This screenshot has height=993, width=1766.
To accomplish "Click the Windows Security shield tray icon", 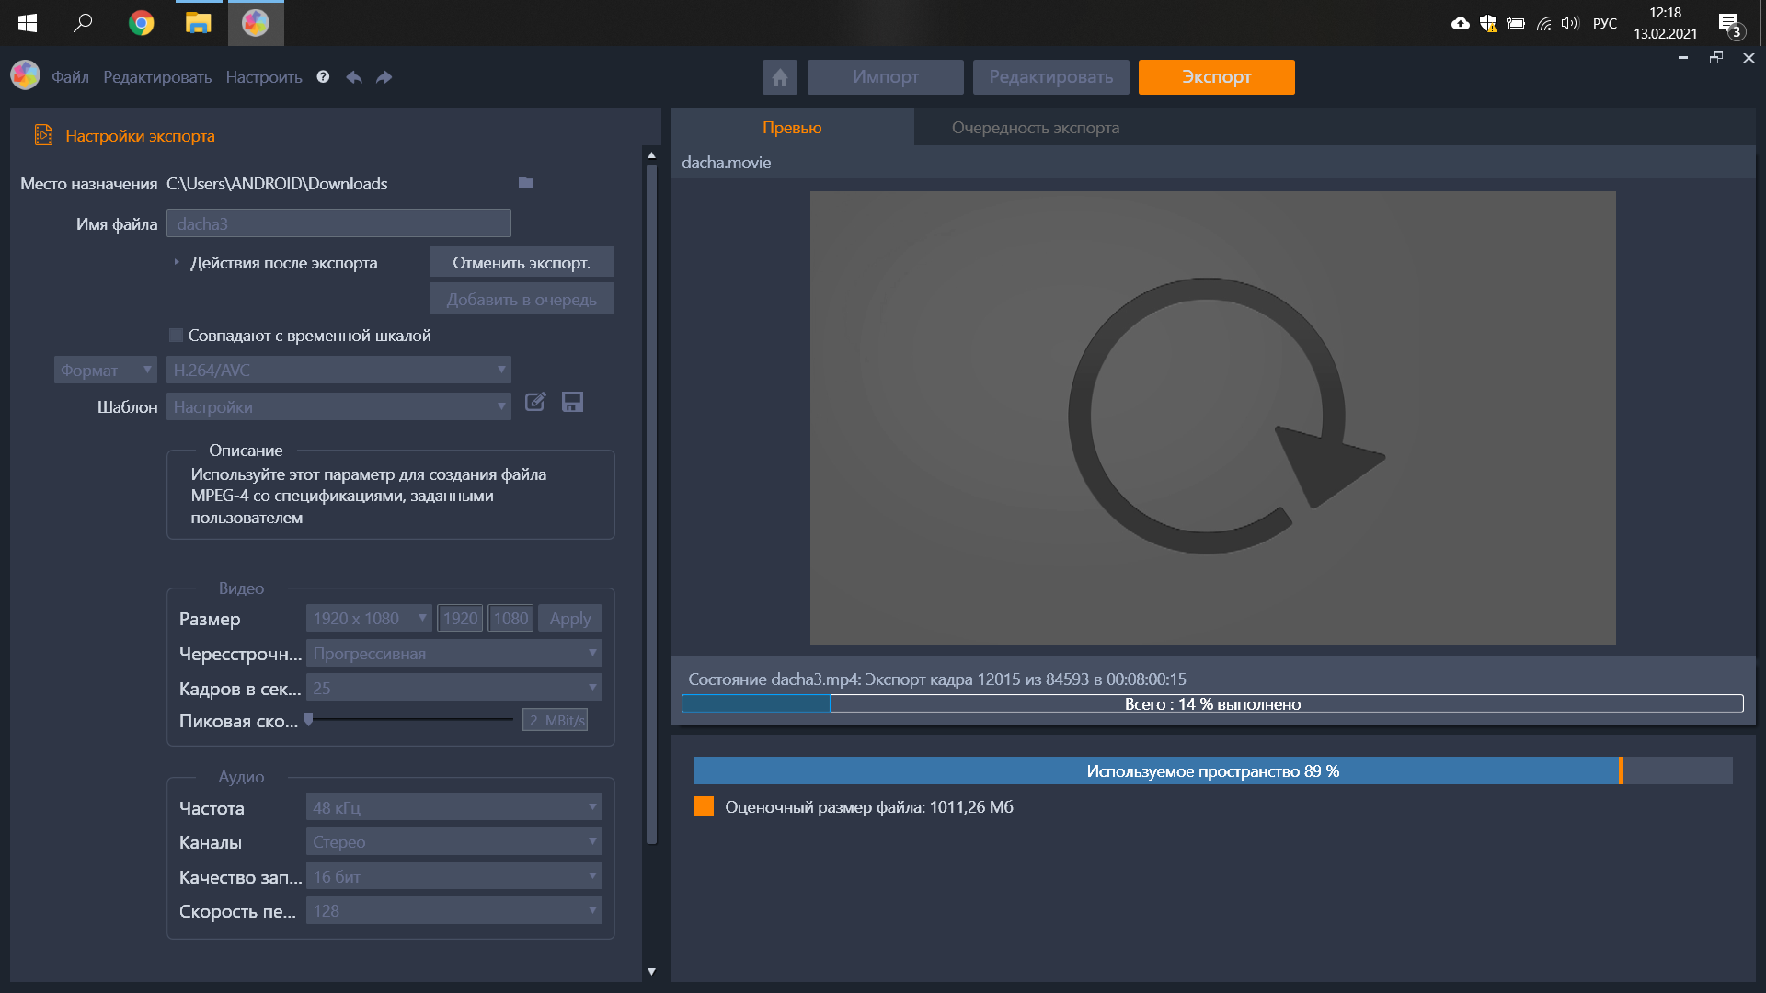I will coord(1488,23).
